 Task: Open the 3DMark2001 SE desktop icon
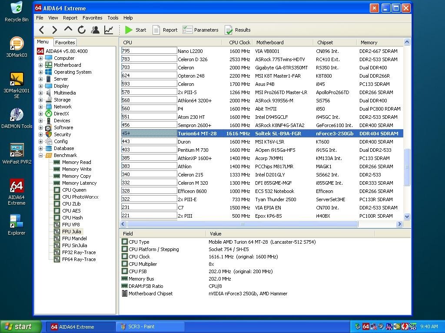17,85
